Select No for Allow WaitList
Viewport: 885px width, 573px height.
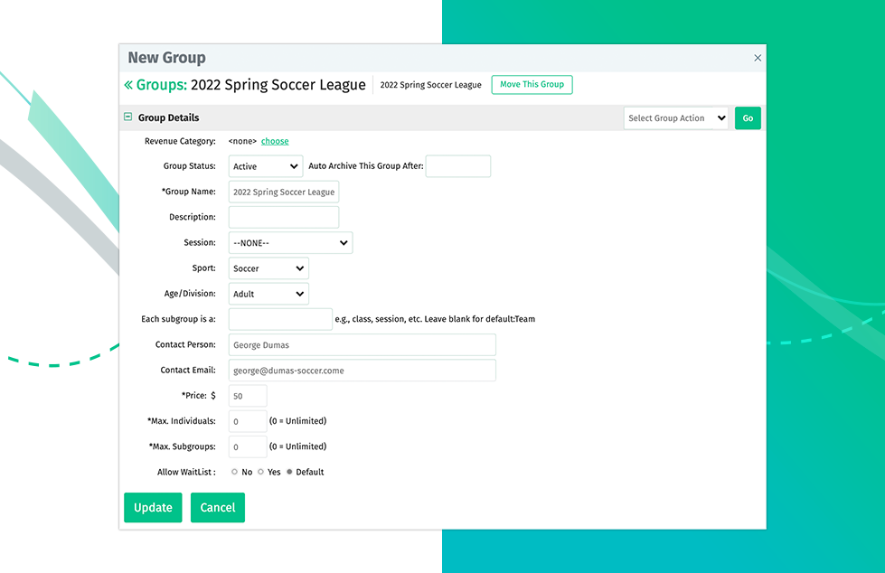click(x=235, y=472)
